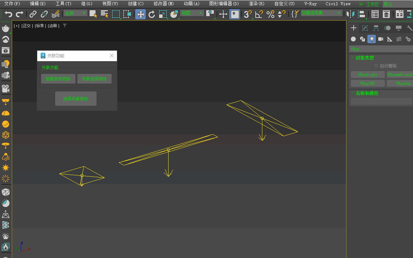Open the Utilities wrench panel
The width and height of the screenshot is (413, 258).
[x=409, y=28]
